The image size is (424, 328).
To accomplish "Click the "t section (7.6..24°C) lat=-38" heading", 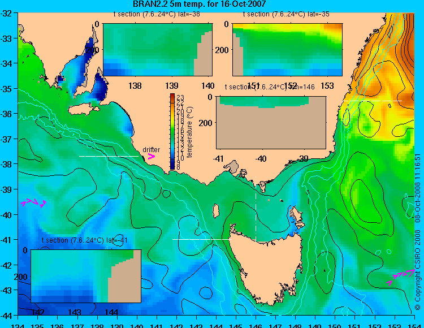I will coord(157,14).
